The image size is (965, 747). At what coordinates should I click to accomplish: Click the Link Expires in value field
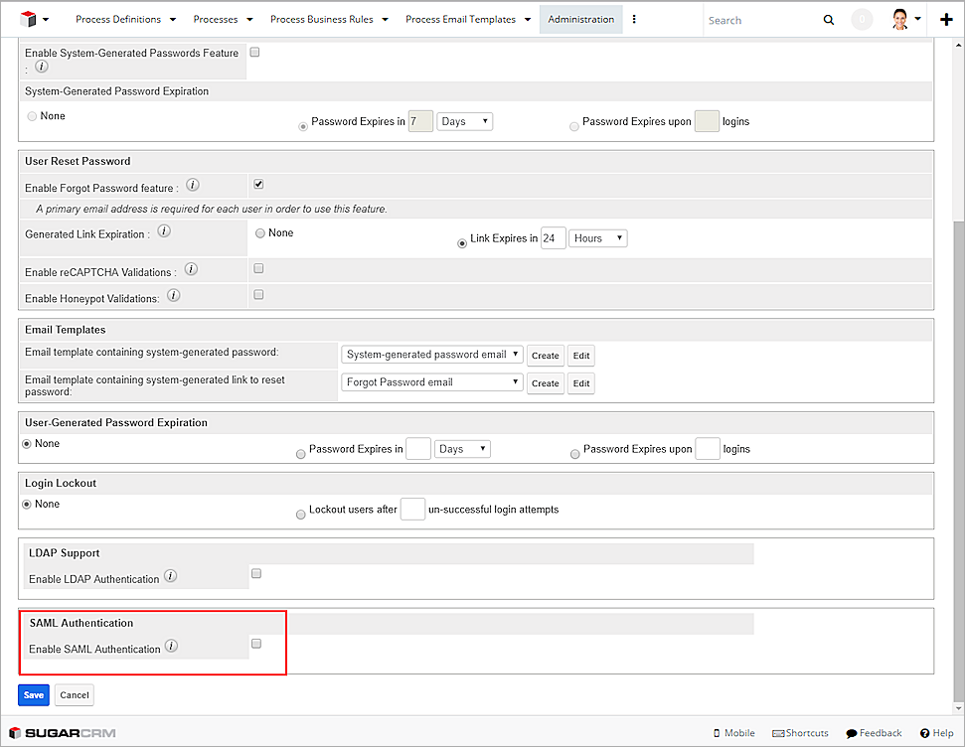(x=554, y=238)
